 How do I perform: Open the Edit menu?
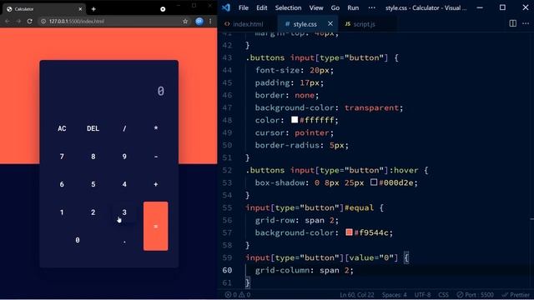click(261, 7)
